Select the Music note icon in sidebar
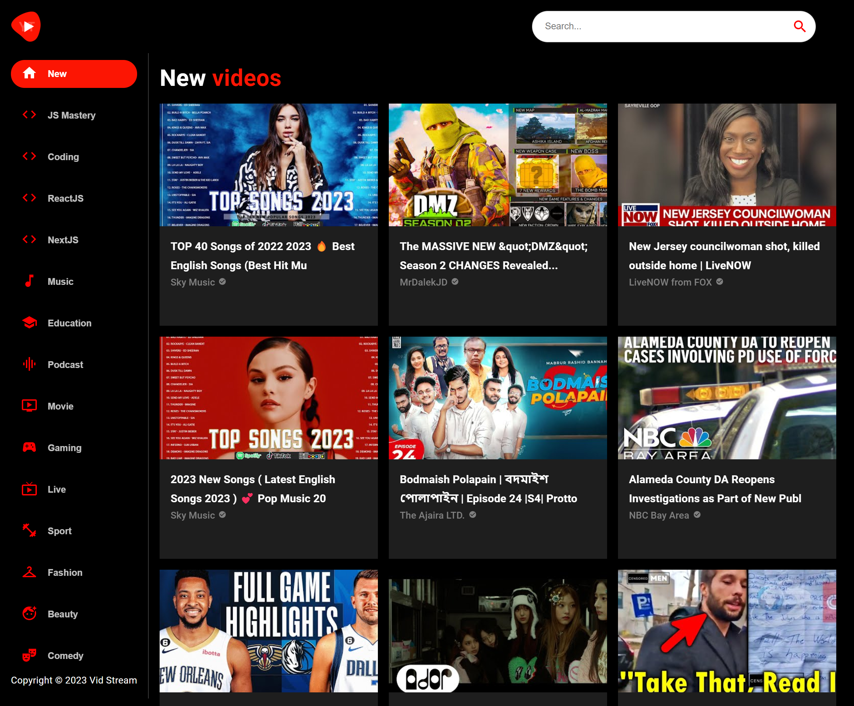 29,281
